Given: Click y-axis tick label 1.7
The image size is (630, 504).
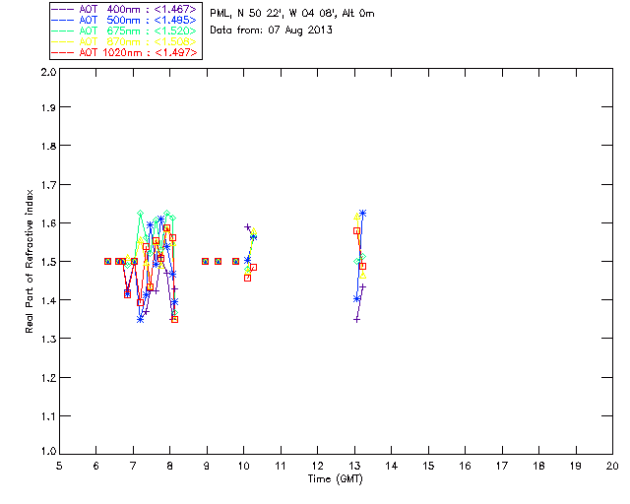Looking at the screenshot, I should coord(48,185).
